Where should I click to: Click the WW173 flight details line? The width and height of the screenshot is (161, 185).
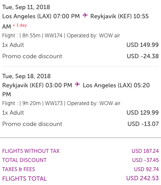[x=61, y=103]
